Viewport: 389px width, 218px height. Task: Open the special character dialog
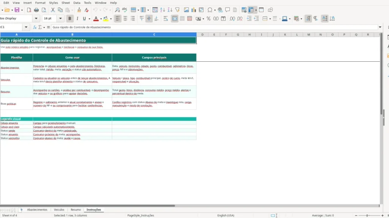210,10
